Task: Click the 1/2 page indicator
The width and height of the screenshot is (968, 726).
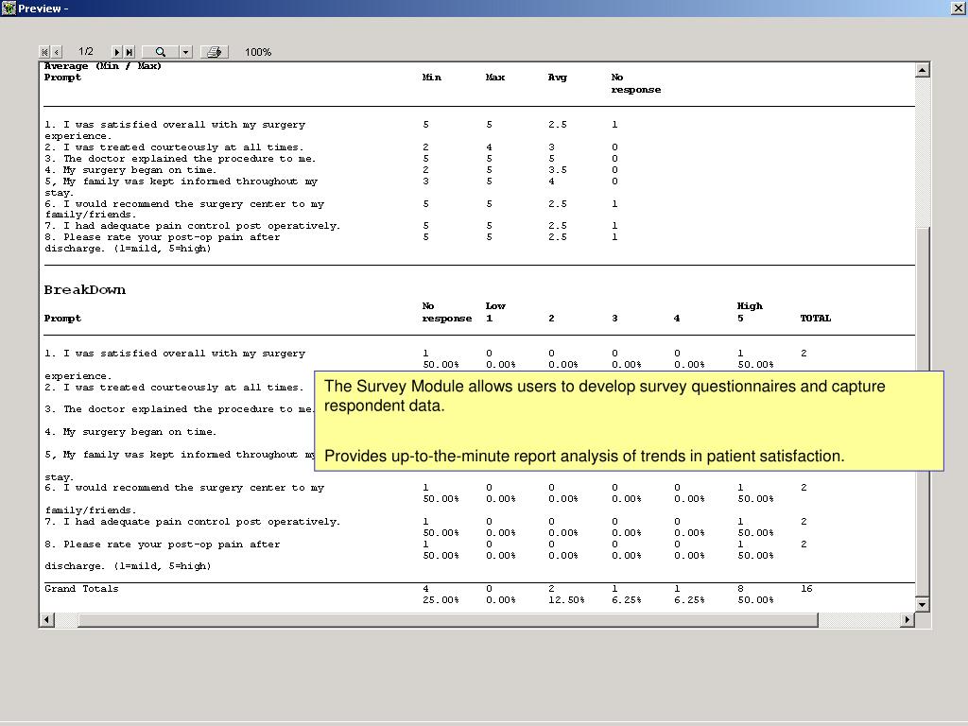Action: click(x=86, y=52)
